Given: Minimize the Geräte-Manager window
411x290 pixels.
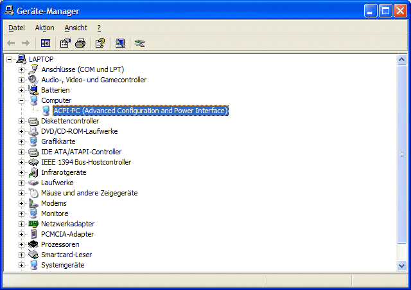Looking at the screenshot, I should (371, 11).
